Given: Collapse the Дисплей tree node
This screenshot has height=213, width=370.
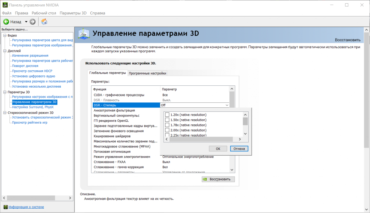Looking at the screenshot, I should (x=5, y=51).
